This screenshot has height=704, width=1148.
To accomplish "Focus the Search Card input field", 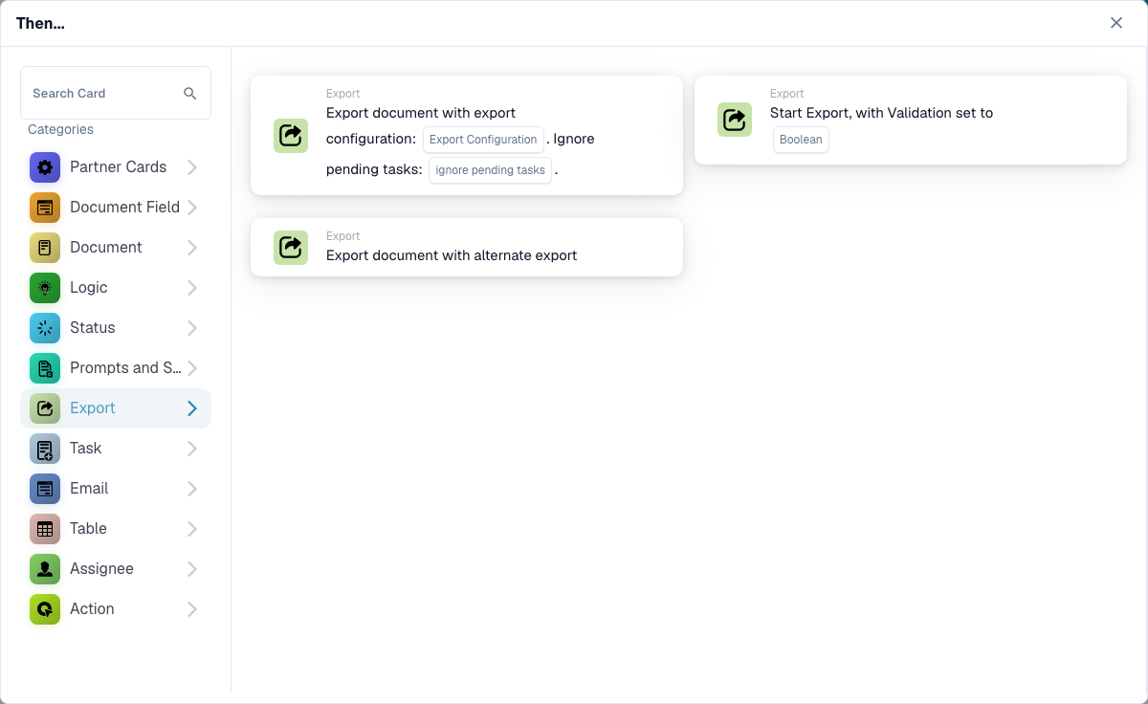I will (116, 93).
